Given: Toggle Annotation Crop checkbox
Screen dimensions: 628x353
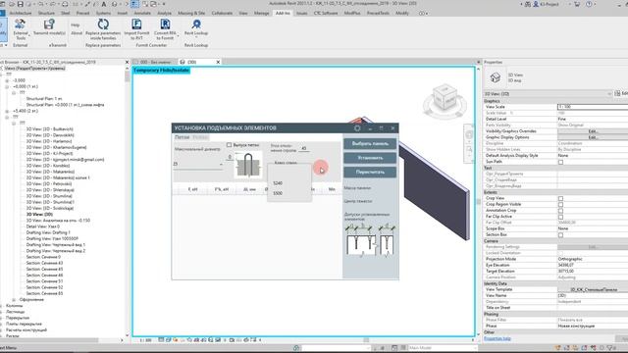Looking at the screenshot, I should [560, 211].
